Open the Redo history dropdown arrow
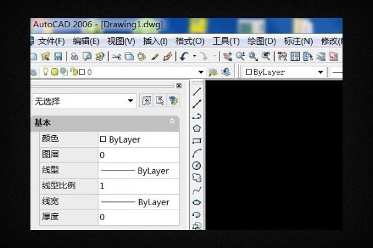The width and height of the screenshot is (373, 248). click(x=214, y=56)
